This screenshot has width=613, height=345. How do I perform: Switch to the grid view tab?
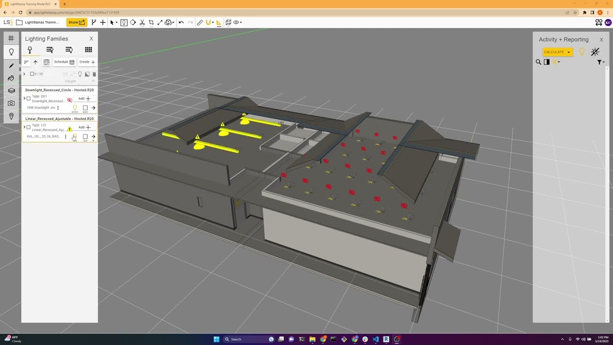coord(88,50)
